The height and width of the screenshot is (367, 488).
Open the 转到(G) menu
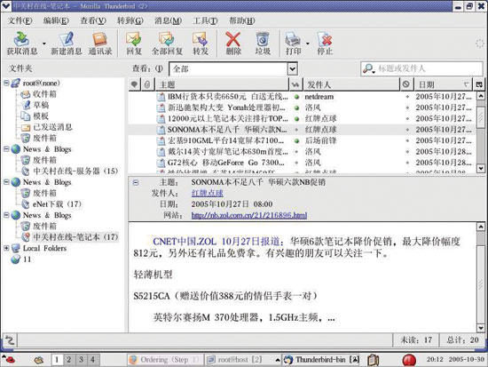[x=130, y=20]
